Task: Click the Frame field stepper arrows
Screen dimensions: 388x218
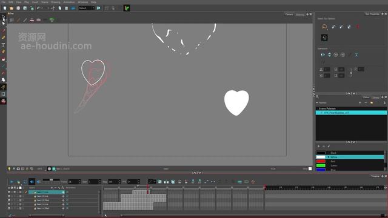Action: point(79,182)
